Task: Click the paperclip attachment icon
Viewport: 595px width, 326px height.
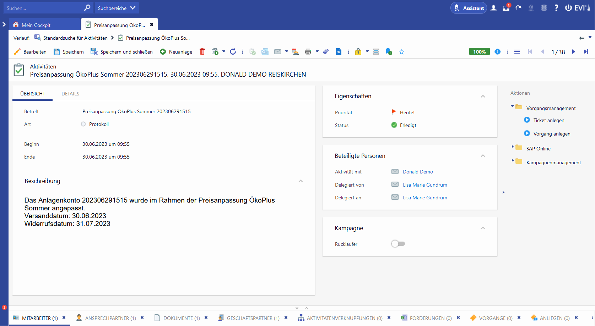Action: coord(326,52)
